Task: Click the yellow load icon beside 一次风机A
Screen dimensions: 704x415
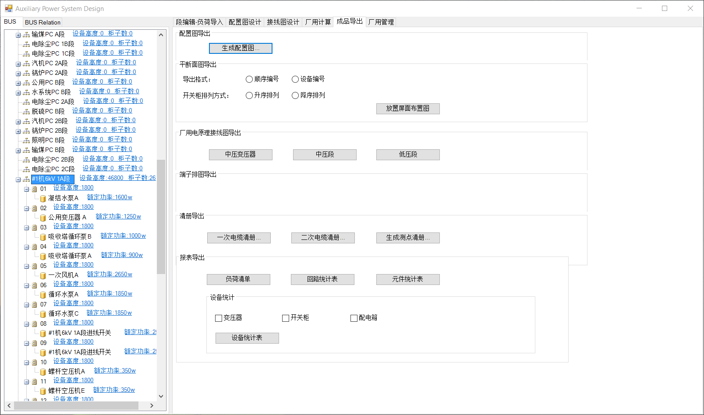Action: [43, 276]
